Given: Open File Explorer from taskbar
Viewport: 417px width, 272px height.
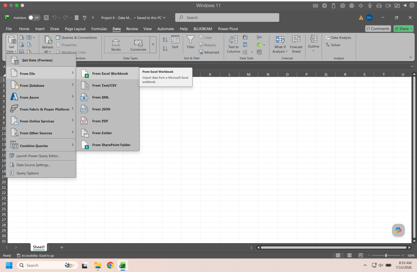Looking at the screenshot, I should point(97,265).
